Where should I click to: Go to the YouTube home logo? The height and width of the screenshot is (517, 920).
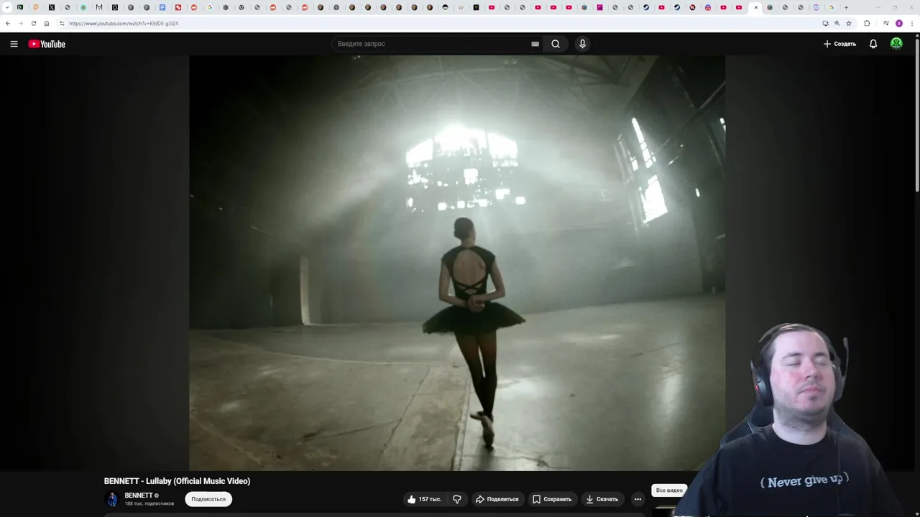(x=47, y=44)
